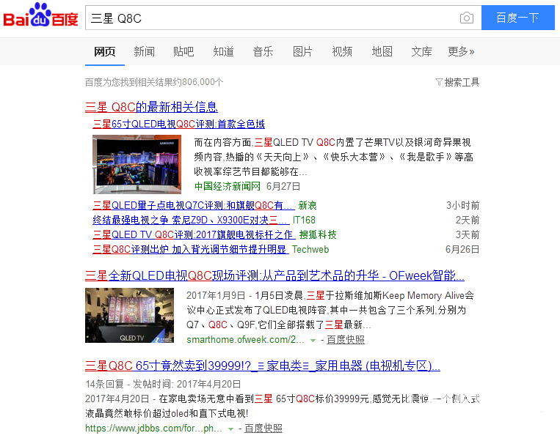This screenshot has height=441, width=560.
Task: Click the result count text 约806,000个
Action: [198, 82]
